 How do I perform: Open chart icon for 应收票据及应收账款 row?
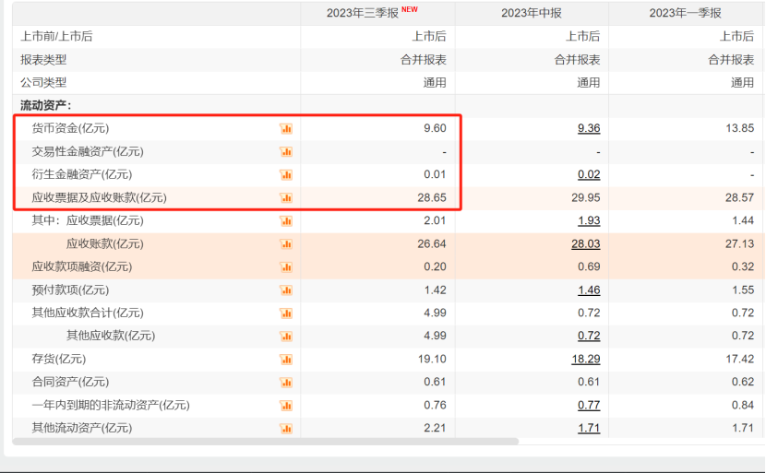pos(286,197)
